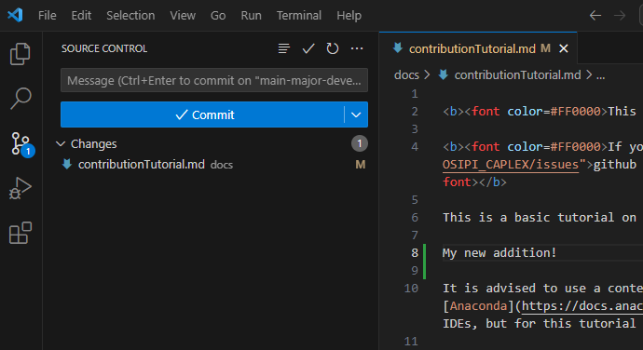Open the Commit button dropdown arrow
Screen dimensions: 643x350
[356, 114]
